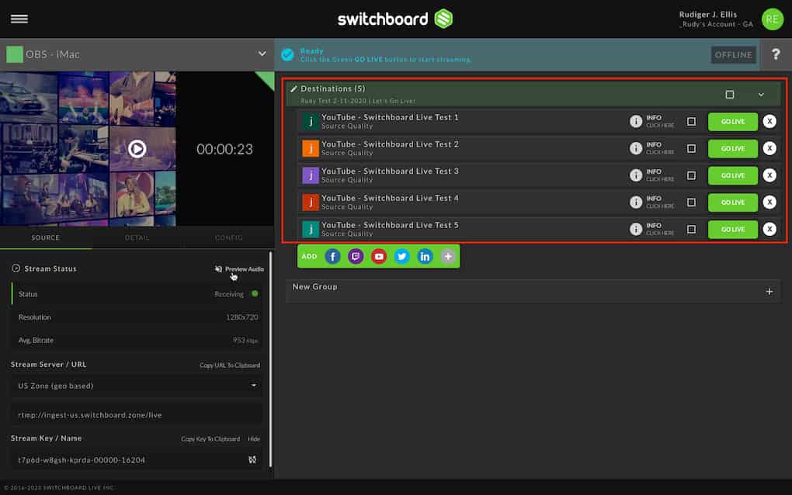Click the Switchboard logo

394,19
